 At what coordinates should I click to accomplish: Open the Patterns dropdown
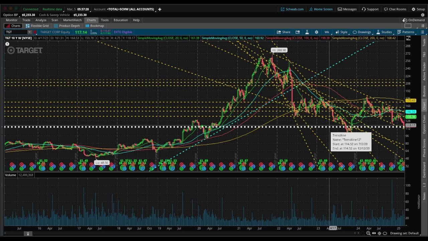pyautogui.click(x=406, y=32)
